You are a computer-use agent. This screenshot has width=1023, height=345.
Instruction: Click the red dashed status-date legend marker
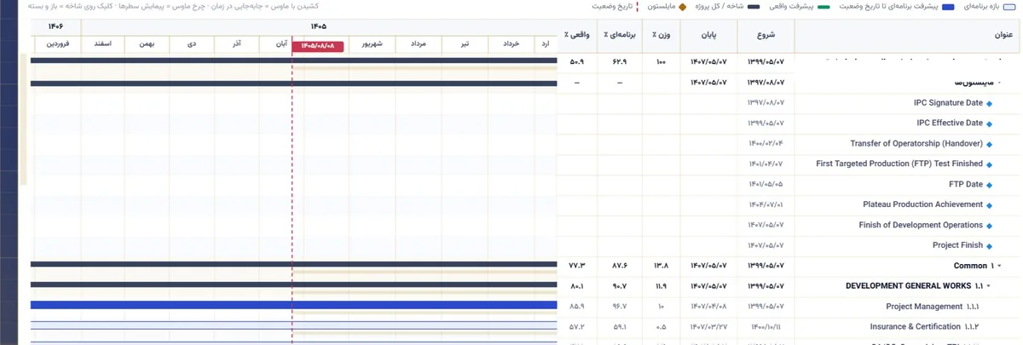tap(639, 7)
